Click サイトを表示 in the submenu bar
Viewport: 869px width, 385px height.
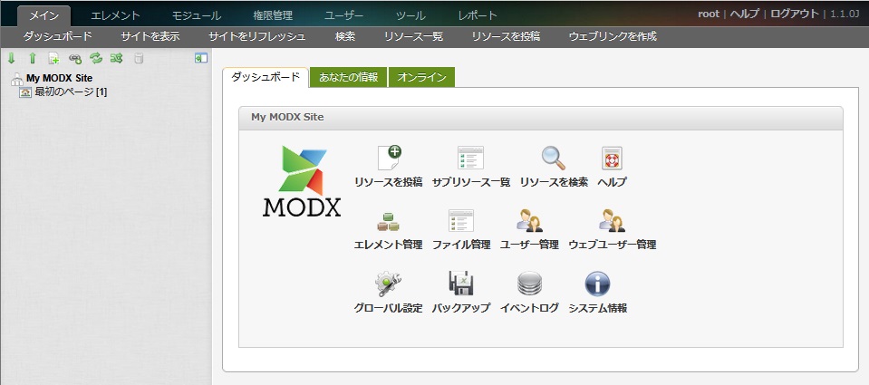pos(150,36)
